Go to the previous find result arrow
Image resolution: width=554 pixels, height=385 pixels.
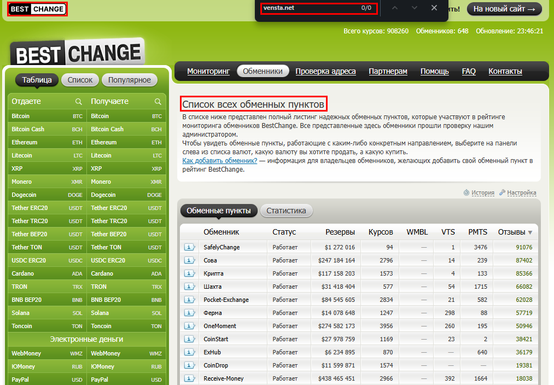point(395,8)
